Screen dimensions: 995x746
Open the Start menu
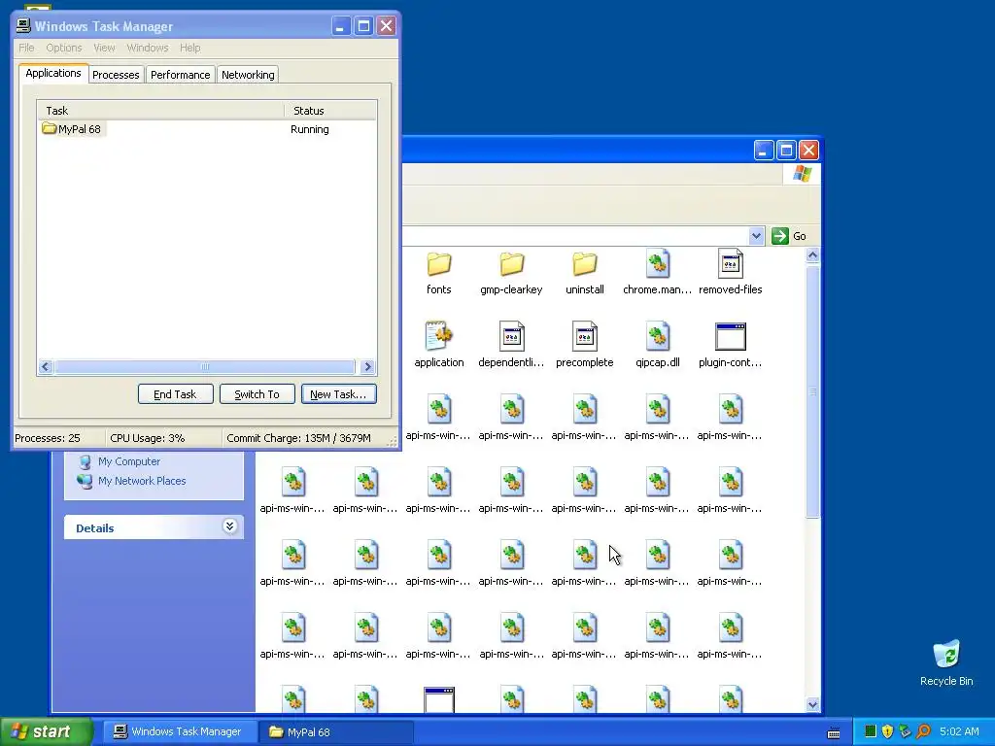[x=45, y=731]
